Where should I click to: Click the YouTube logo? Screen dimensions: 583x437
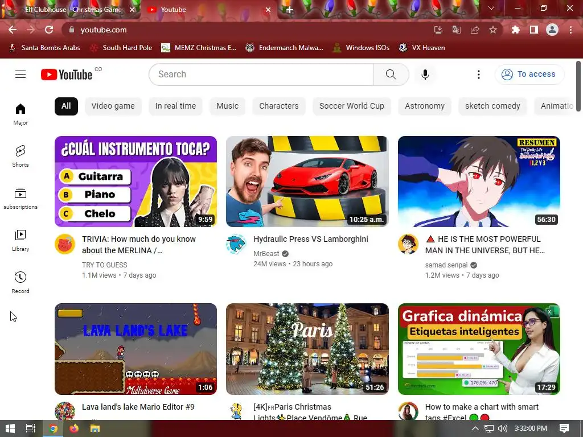(x=67, y=75)
